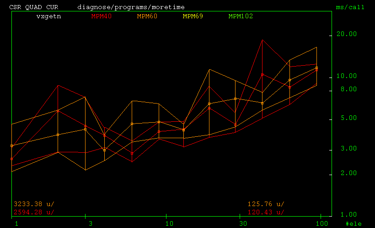Click the x-axis label 10

pyautogui.click(x=169, y=224)
